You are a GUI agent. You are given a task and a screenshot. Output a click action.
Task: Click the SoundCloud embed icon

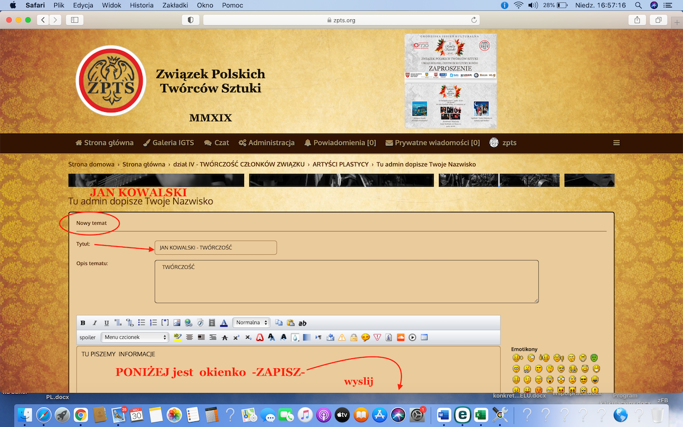(x=400, y=338)
